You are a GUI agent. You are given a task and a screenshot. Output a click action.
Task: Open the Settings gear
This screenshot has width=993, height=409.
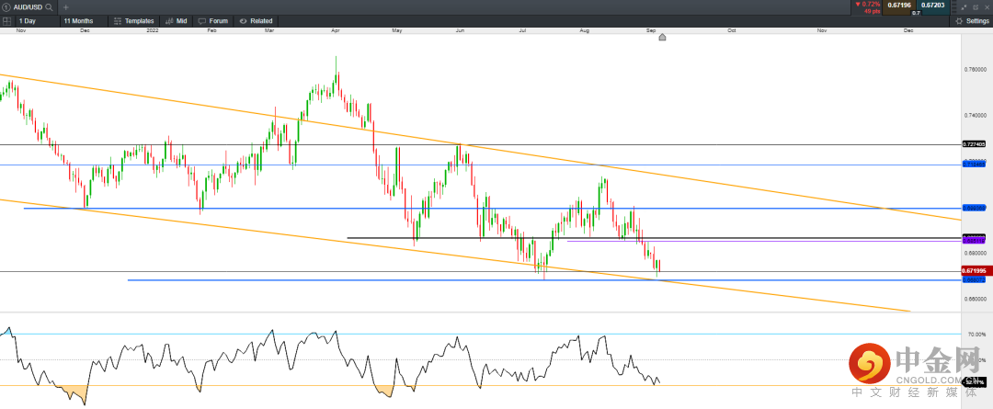tap(971, 20)
